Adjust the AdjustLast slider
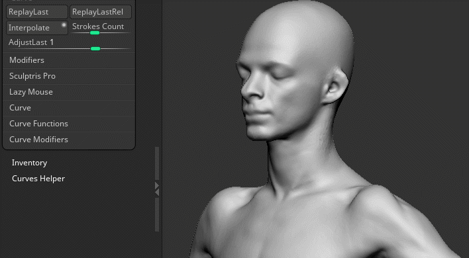 pyautogui.click(x=69, y=44)
